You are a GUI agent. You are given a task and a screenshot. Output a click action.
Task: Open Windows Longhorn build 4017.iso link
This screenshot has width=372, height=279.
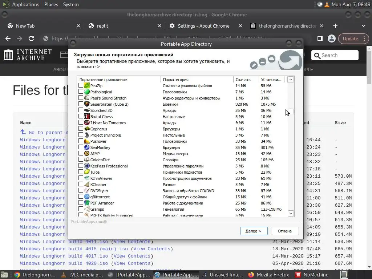pyautogui.click(x=64, y=256)
